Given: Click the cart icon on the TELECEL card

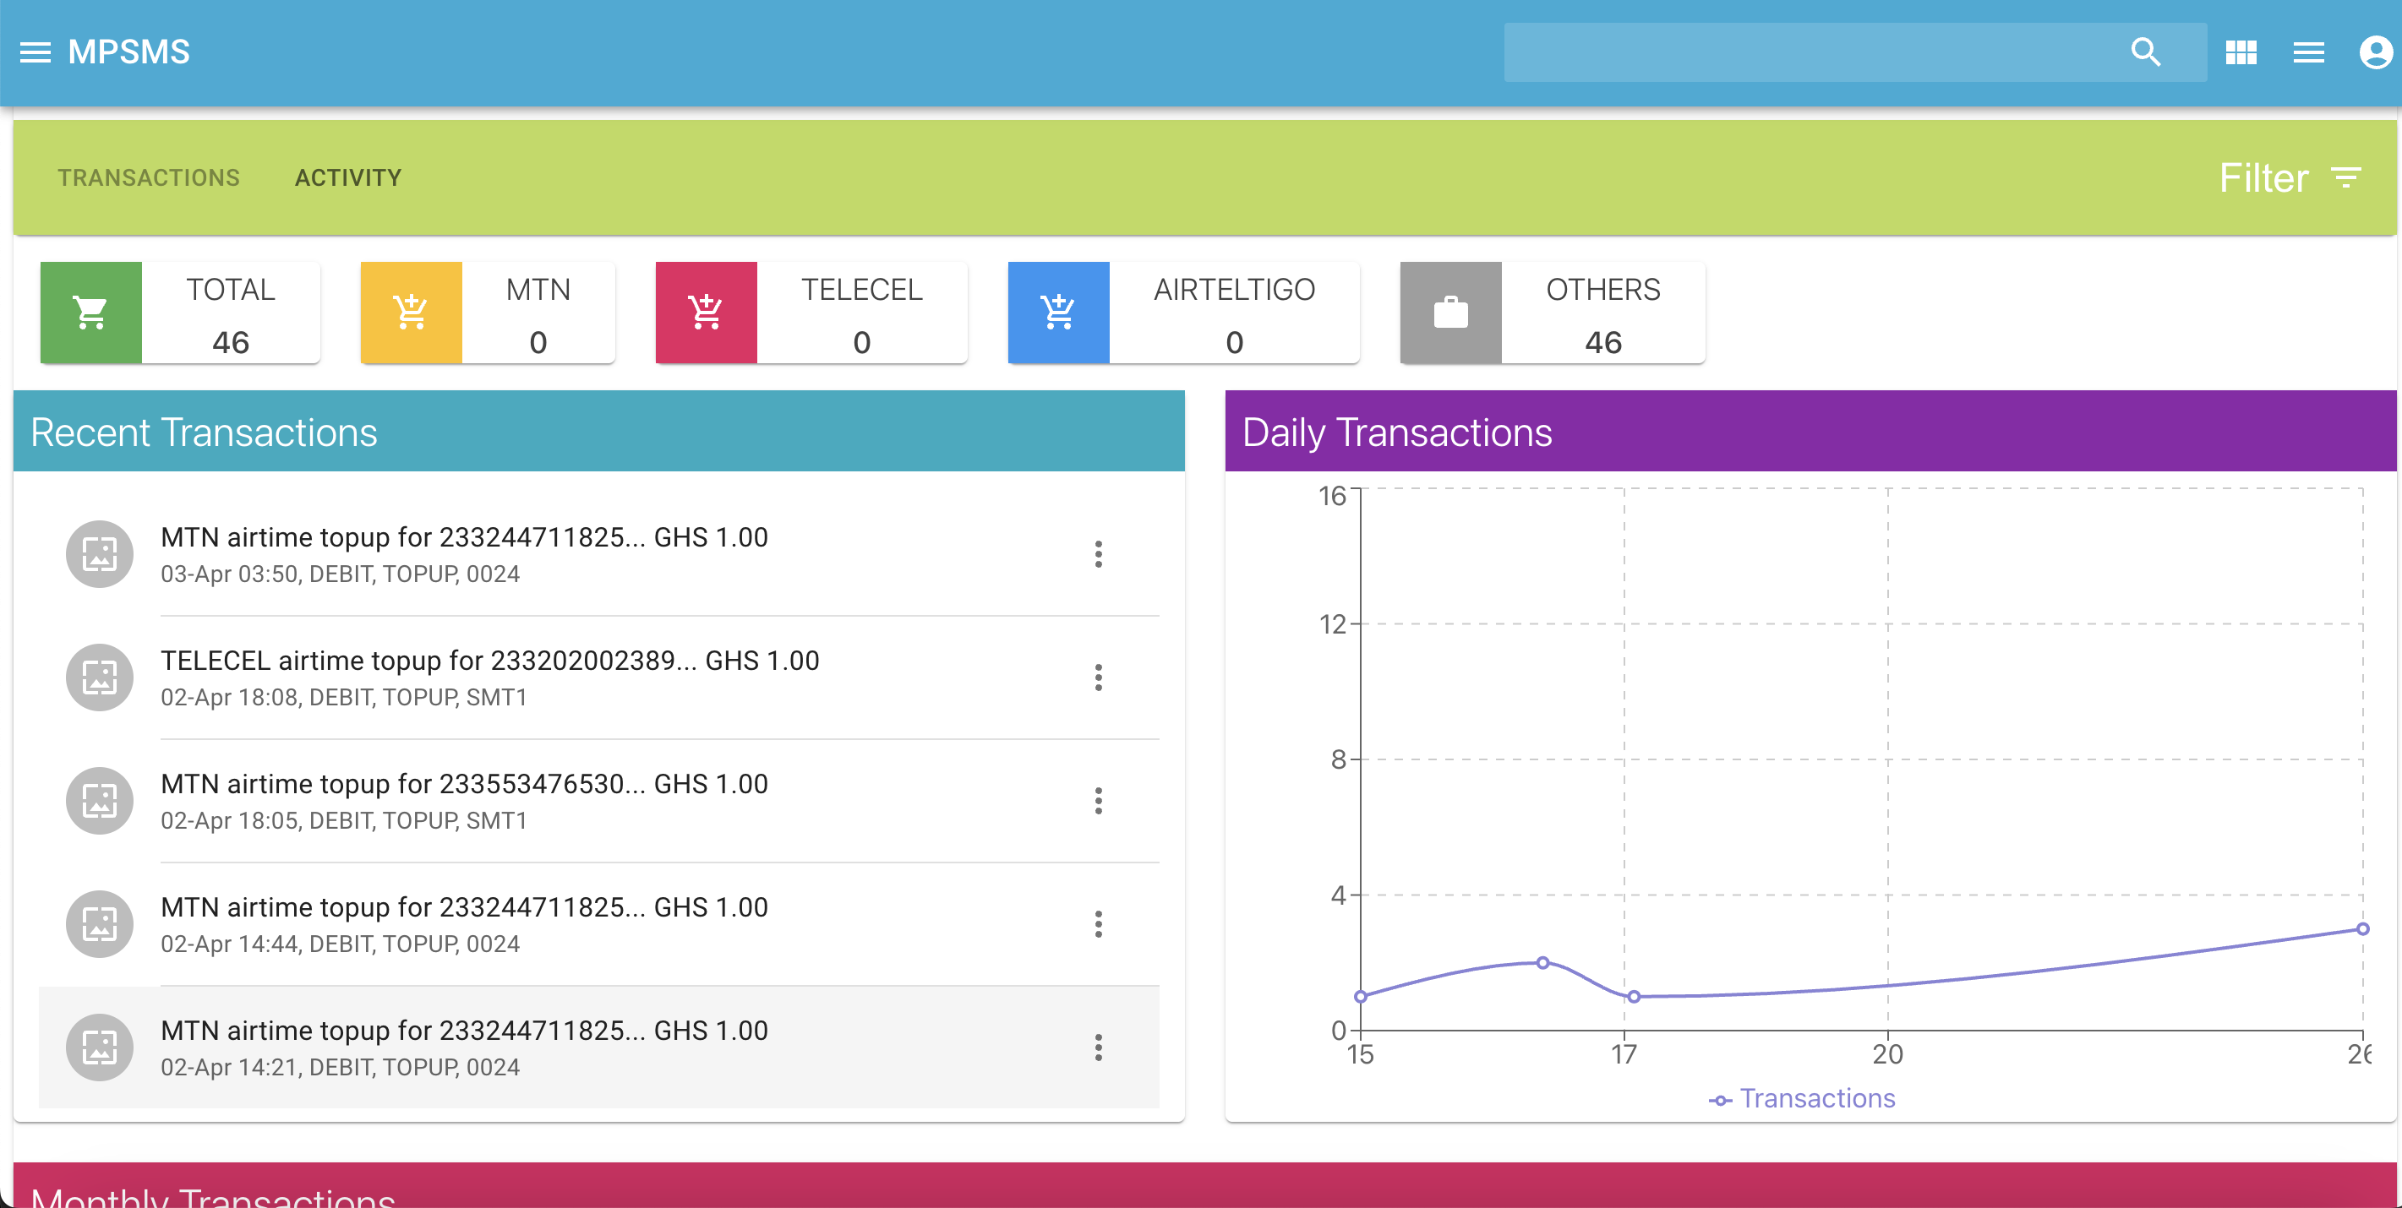Looking at the screenshot, I should point(706,313).
